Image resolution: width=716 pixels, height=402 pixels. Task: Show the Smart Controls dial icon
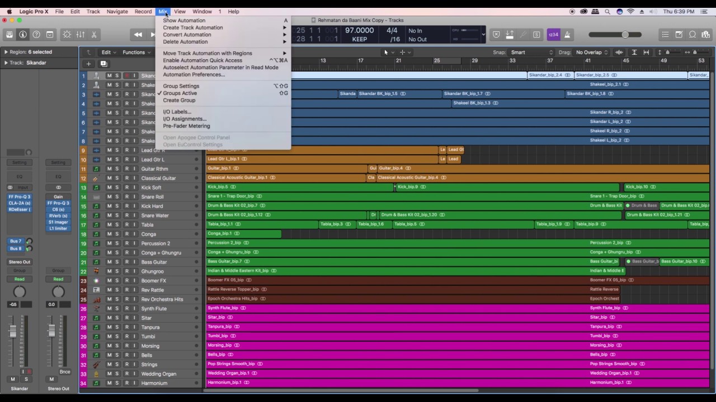coord(67,35)
